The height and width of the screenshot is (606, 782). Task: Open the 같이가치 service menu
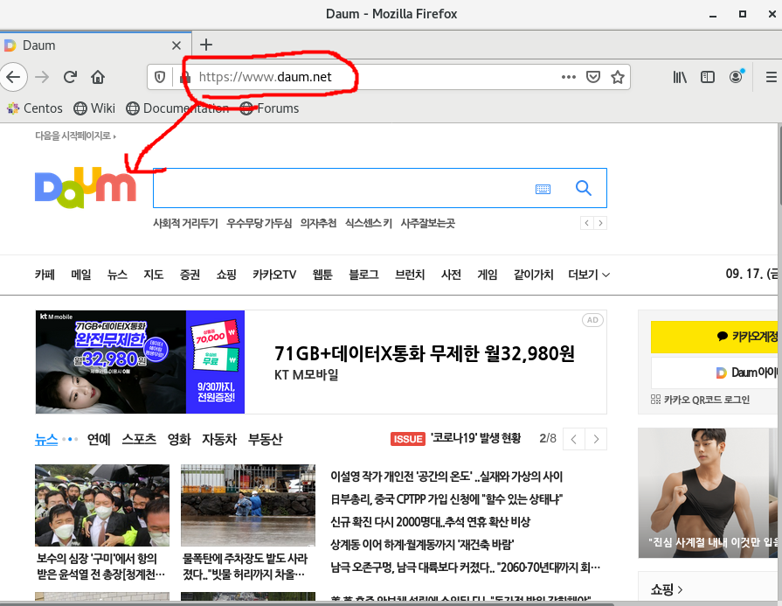click(534, 275)
